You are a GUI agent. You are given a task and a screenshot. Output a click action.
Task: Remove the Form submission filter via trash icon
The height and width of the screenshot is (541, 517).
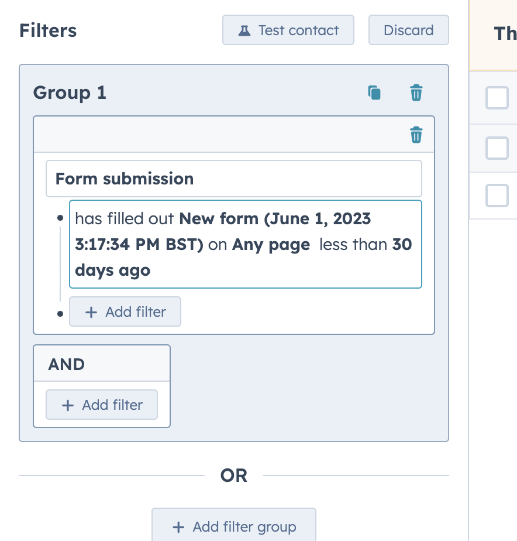pyautogui.click(x=416, y=134)
